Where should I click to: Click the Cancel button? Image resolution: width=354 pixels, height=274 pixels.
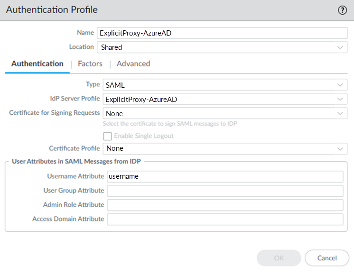tap(326, 258)
